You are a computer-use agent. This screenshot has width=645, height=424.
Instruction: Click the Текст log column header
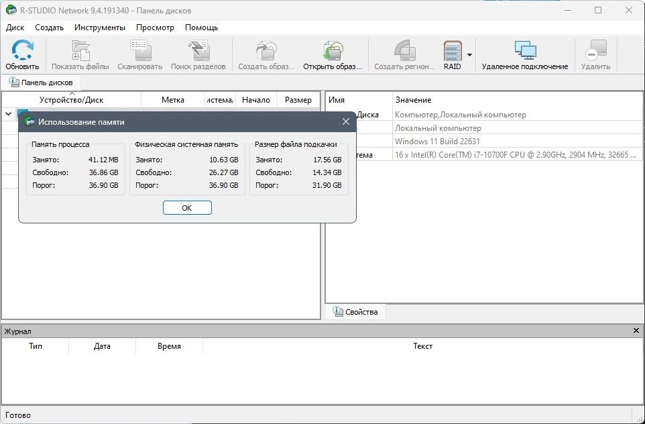point(423,346)
